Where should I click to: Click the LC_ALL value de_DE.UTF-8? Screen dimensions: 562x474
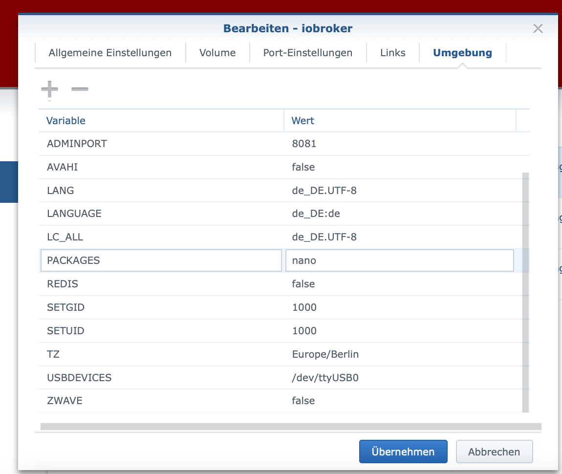pyautogui.click(x=400, y=237)
